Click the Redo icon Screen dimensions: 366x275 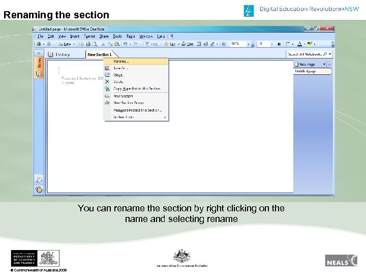[135, 44]
